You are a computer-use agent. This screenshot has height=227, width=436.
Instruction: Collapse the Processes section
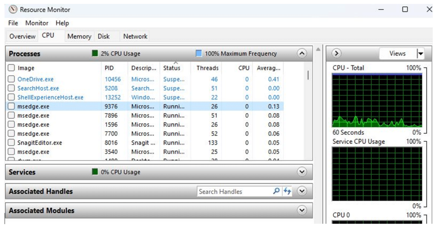coord(302,54)
